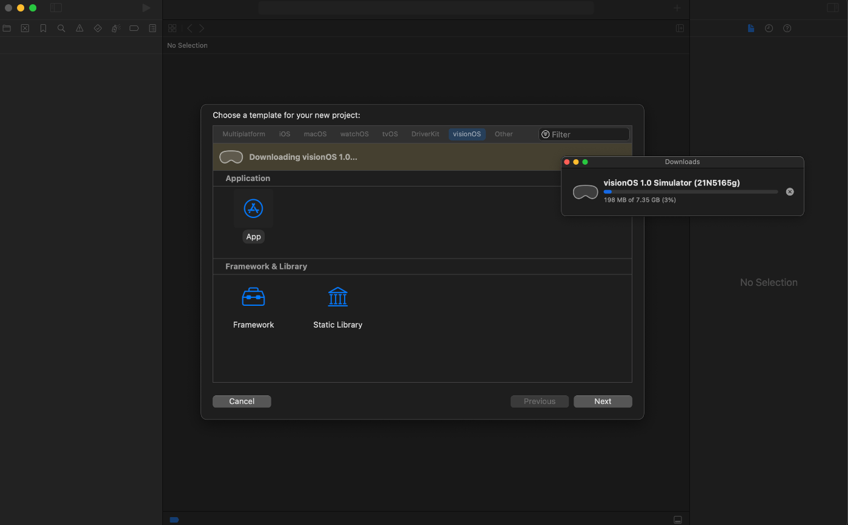Screen dimensions: 848x525
Task: Open the Source Control navigator
Action: coord(25,28)
